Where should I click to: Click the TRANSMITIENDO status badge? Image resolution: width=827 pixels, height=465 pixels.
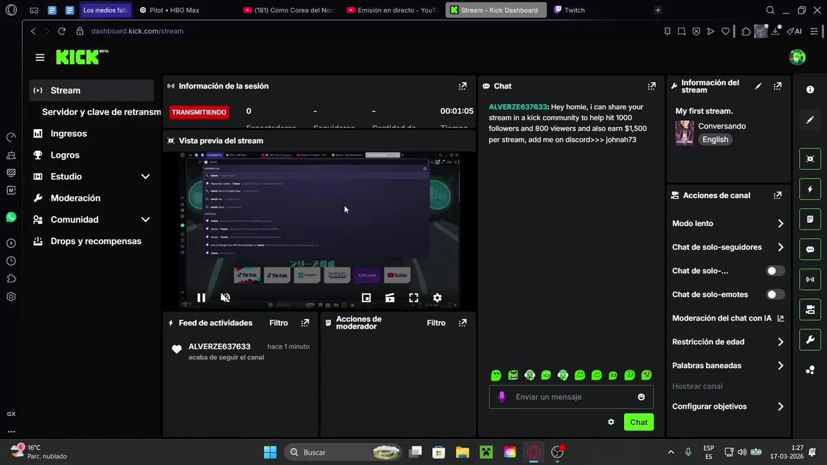click(199, 112)
